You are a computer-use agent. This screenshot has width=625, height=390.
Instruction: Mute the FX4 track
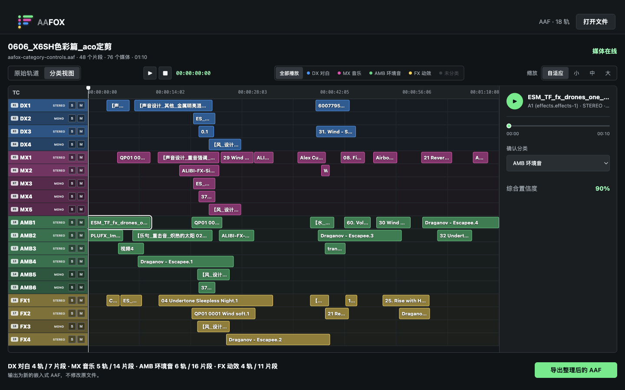pyautogui.click(x=81, y=339)
